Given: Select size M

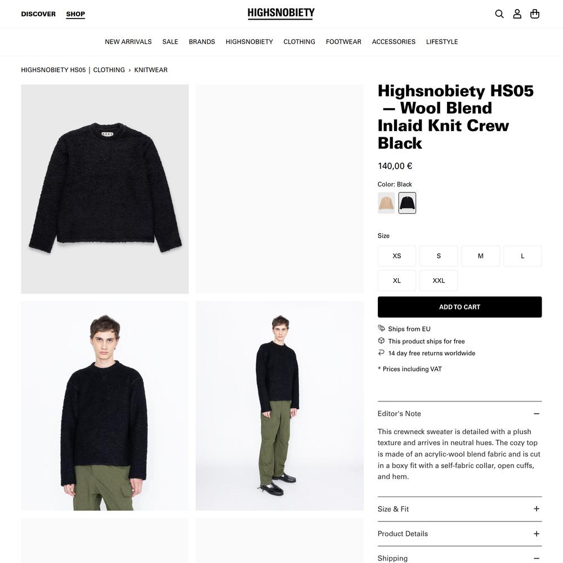Looking at the screenshot, I should click(480, 256).
